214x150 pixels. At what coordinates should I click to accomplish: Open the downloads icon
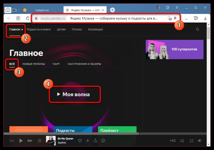pos(205,18)
